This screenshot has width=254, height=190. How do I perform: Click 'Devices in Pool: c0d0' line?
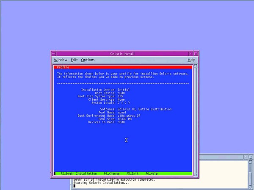[x=106, y=122]
